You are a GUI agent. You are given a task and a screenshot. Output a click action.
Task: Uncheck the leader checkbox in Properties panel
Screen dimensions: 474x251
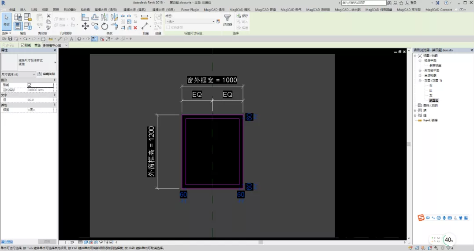pyautogui.click(x=30, y=85)
